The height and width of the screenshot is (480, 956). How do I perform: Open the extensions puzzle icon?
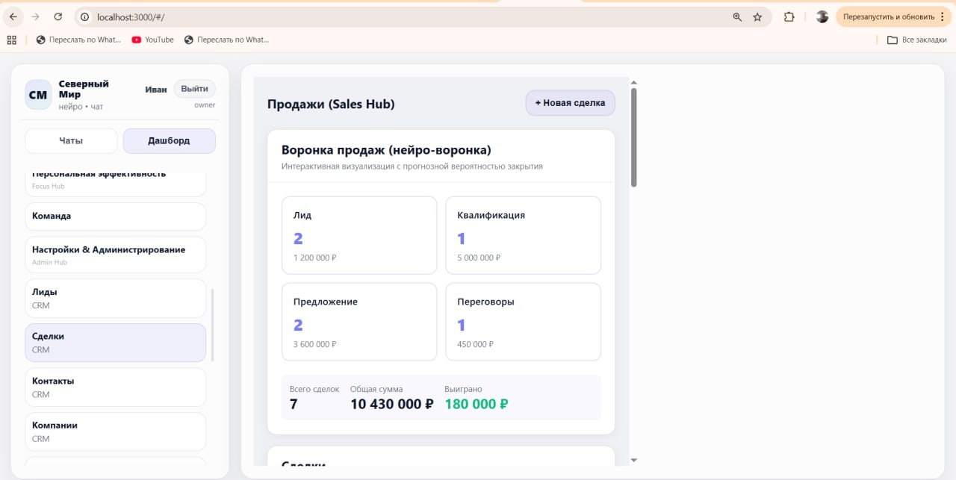point(789,16)
